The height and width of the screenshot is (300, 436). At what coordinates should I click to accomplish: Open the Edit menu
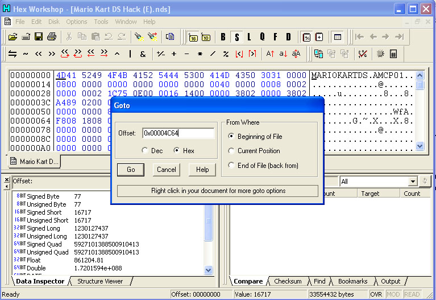tap(36, 22)
